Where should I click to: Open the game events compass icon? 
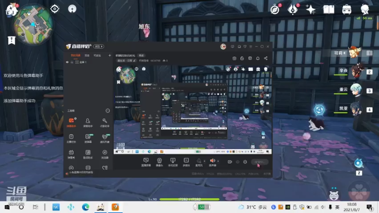pos(275,9)
